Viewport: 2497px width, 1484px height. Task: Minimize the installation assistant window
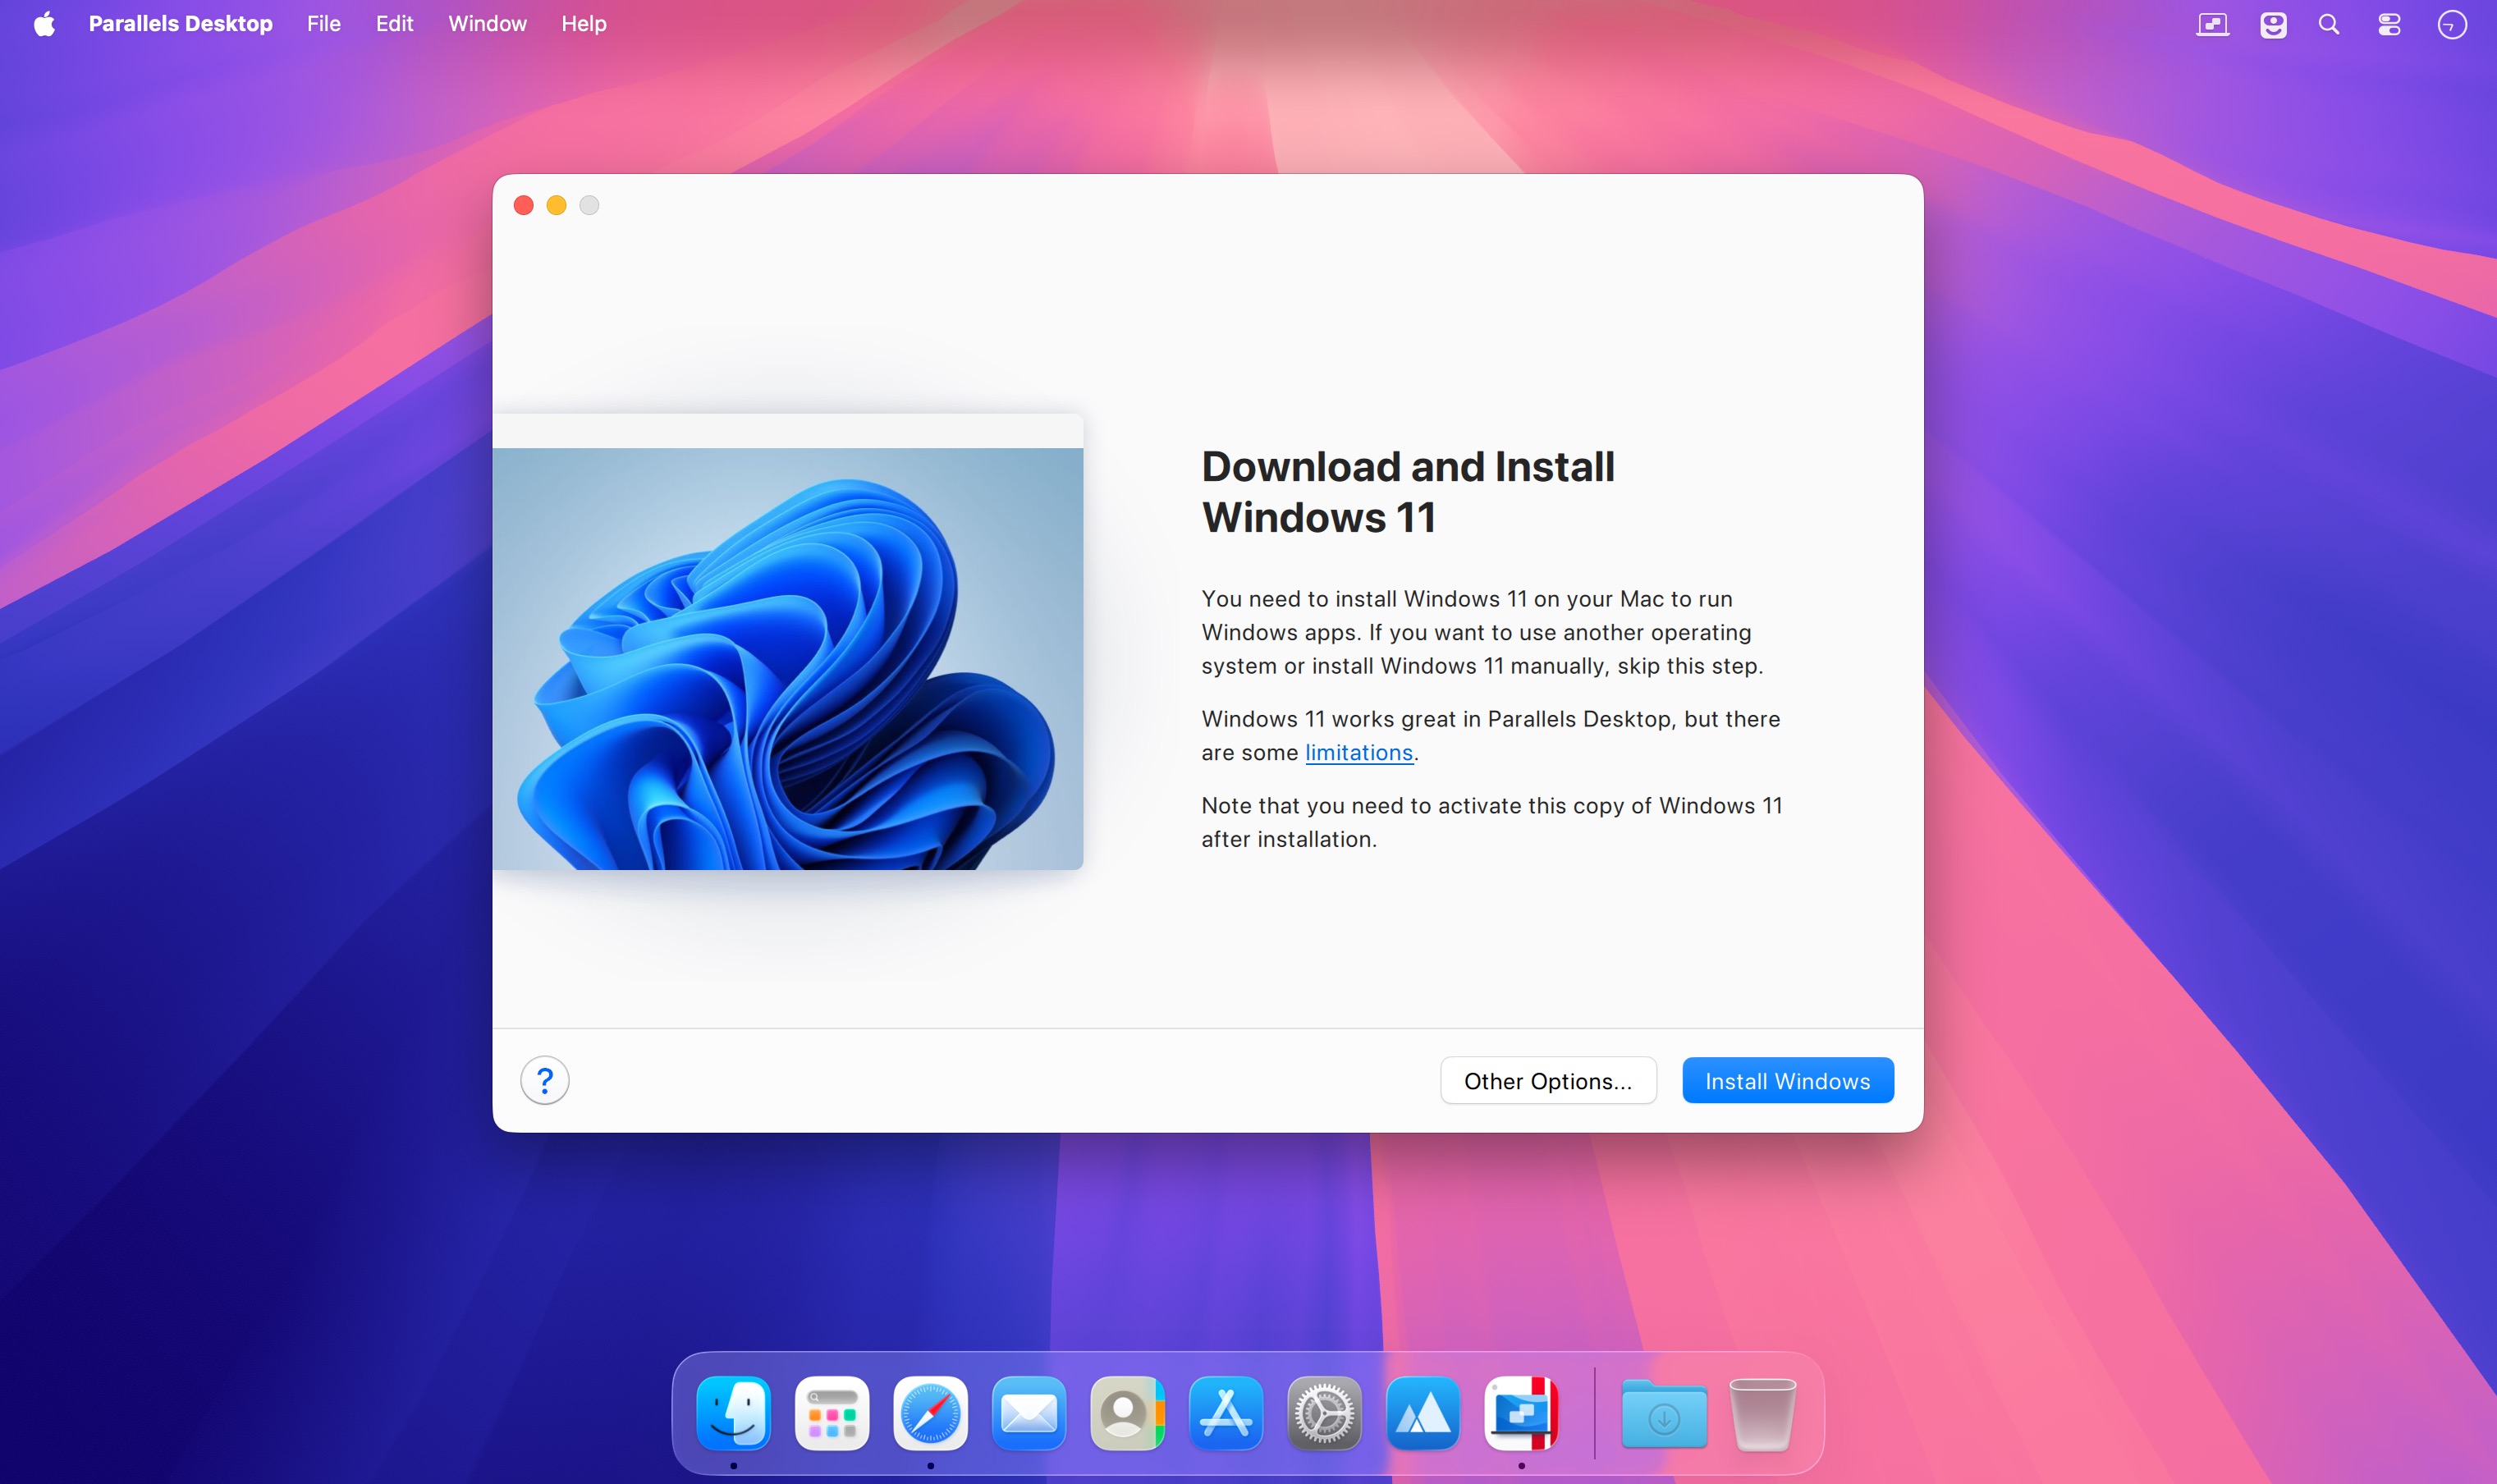click(x=556, y=205)
